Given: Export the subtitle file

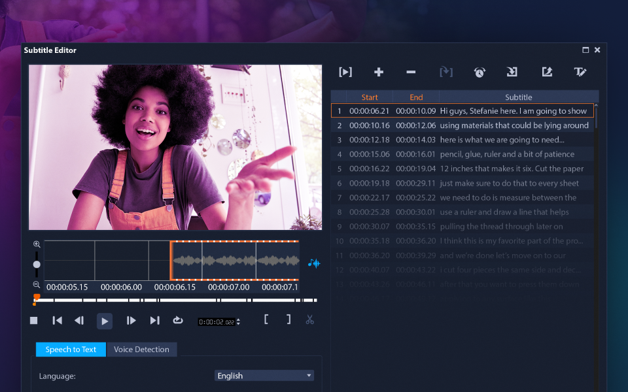Looking at the screenshot, I should 547,72.
